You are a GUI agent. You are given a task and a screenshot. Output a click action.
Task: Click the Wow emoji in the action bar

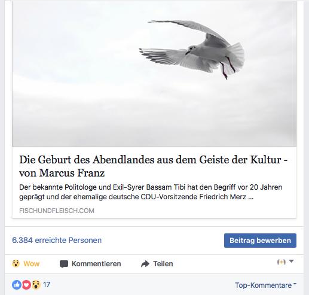[x=16, y=264]
